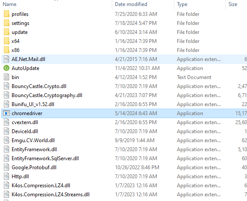This screenshot has height=201, width=247.
Task: Select the cvextern.dll file name
Action: tap(25, 122)
